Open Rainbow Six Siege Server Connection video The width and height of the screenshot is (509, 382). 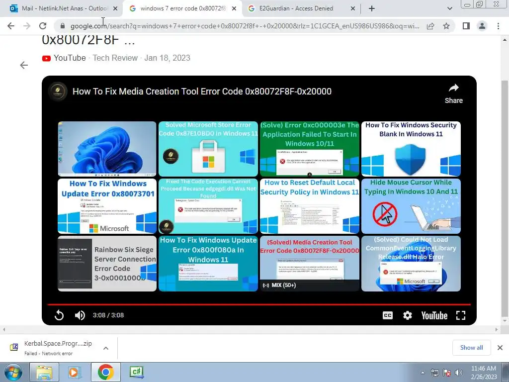[x=107, y=264]
